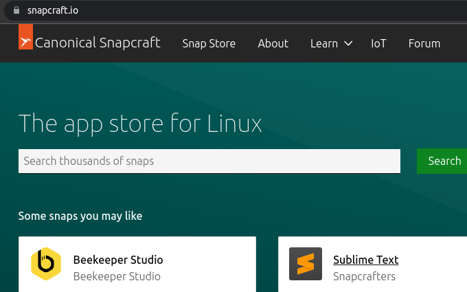Visit the Forum nav link
This screenshot has height=292, width=467.
[424, 43]
